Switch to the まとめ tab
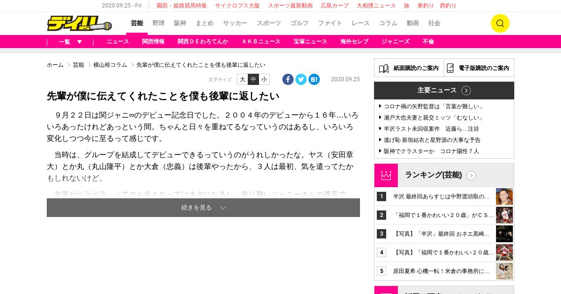The image size is (561, 294). click(204, 23)
